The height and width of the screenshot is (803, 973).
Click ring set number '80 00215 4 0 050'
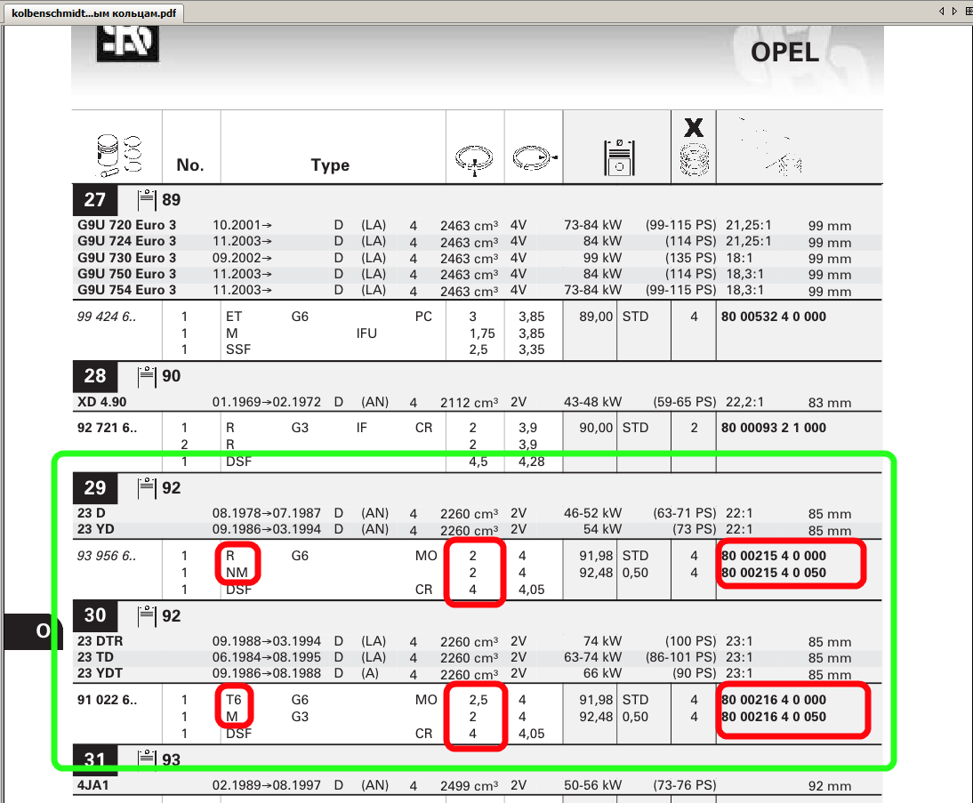773,573
